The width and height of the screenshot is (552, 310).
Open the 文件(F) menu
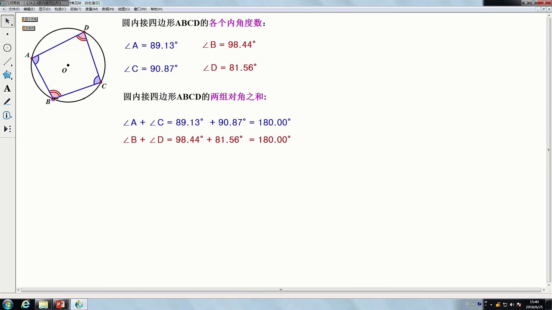tap(14, 9)
